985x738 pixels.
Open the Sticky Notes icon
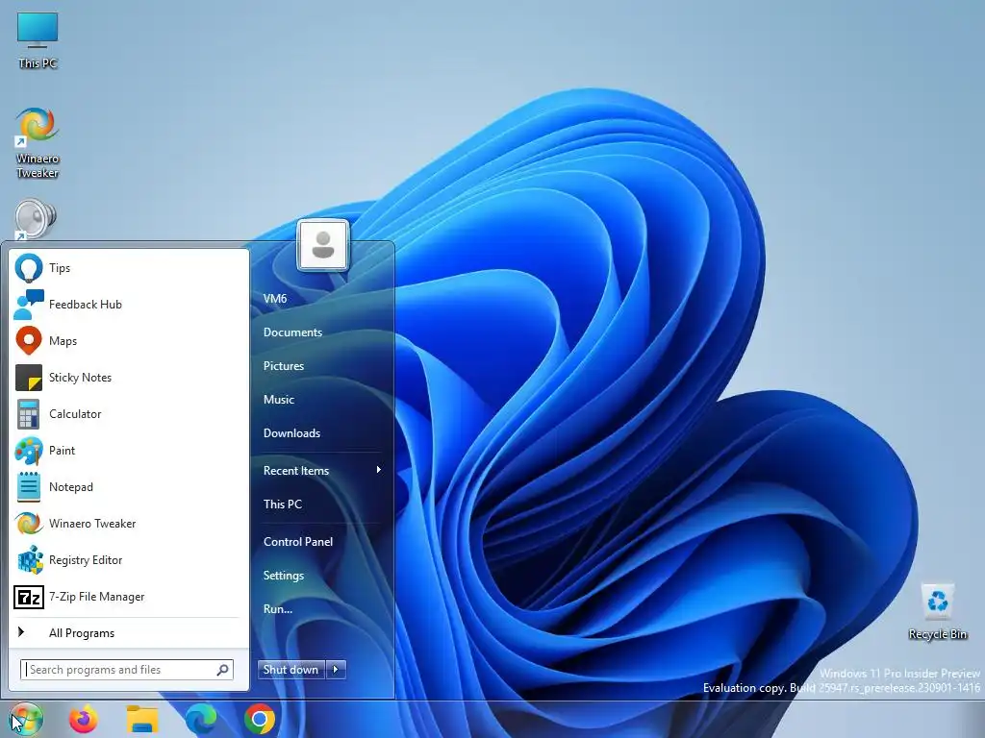[29, 377]
